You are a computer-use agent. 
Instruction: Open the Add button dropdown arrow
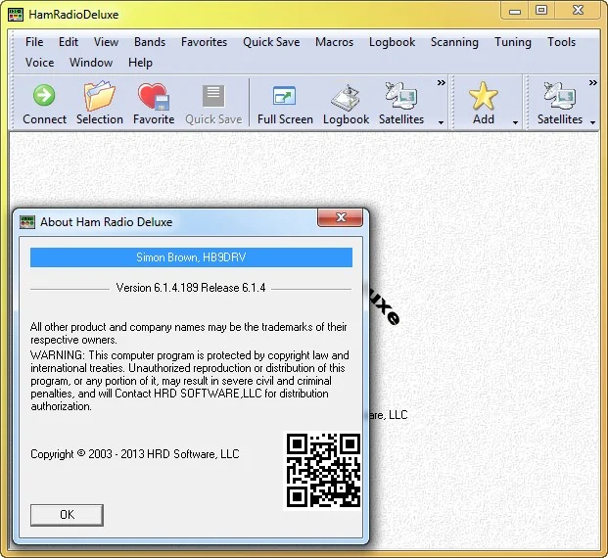(515, 122)
